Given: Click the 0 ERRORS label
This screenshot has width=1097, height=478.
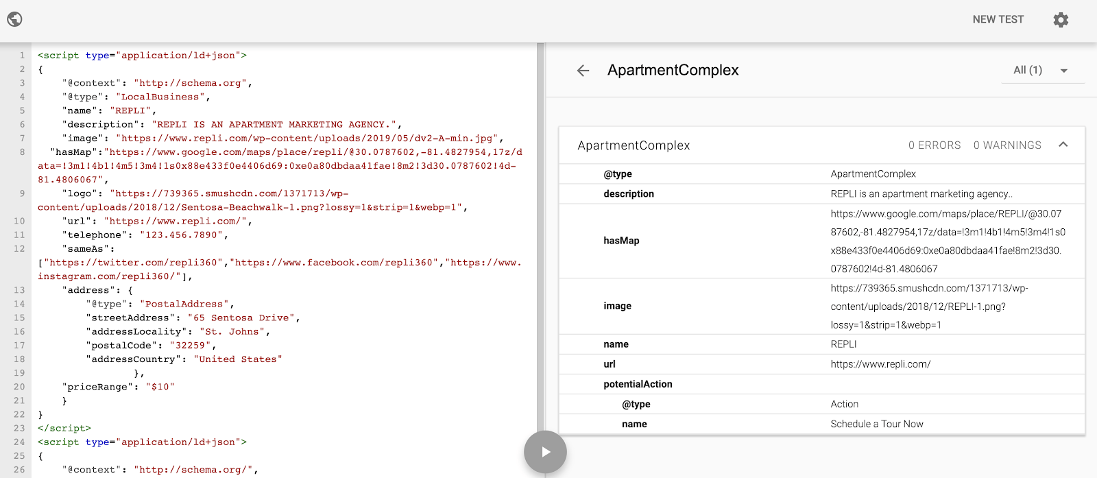Looking at the screenshot, I should (x=935, y=145).
